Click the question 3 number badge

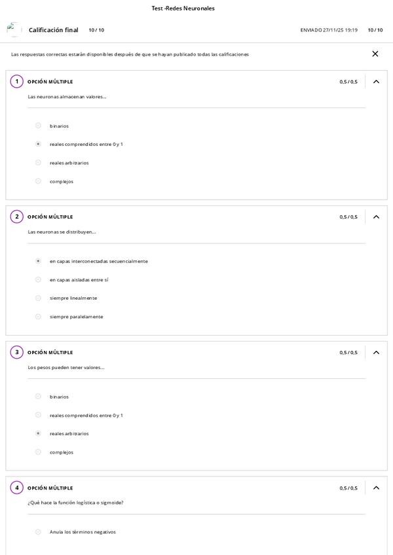point(17,352)
